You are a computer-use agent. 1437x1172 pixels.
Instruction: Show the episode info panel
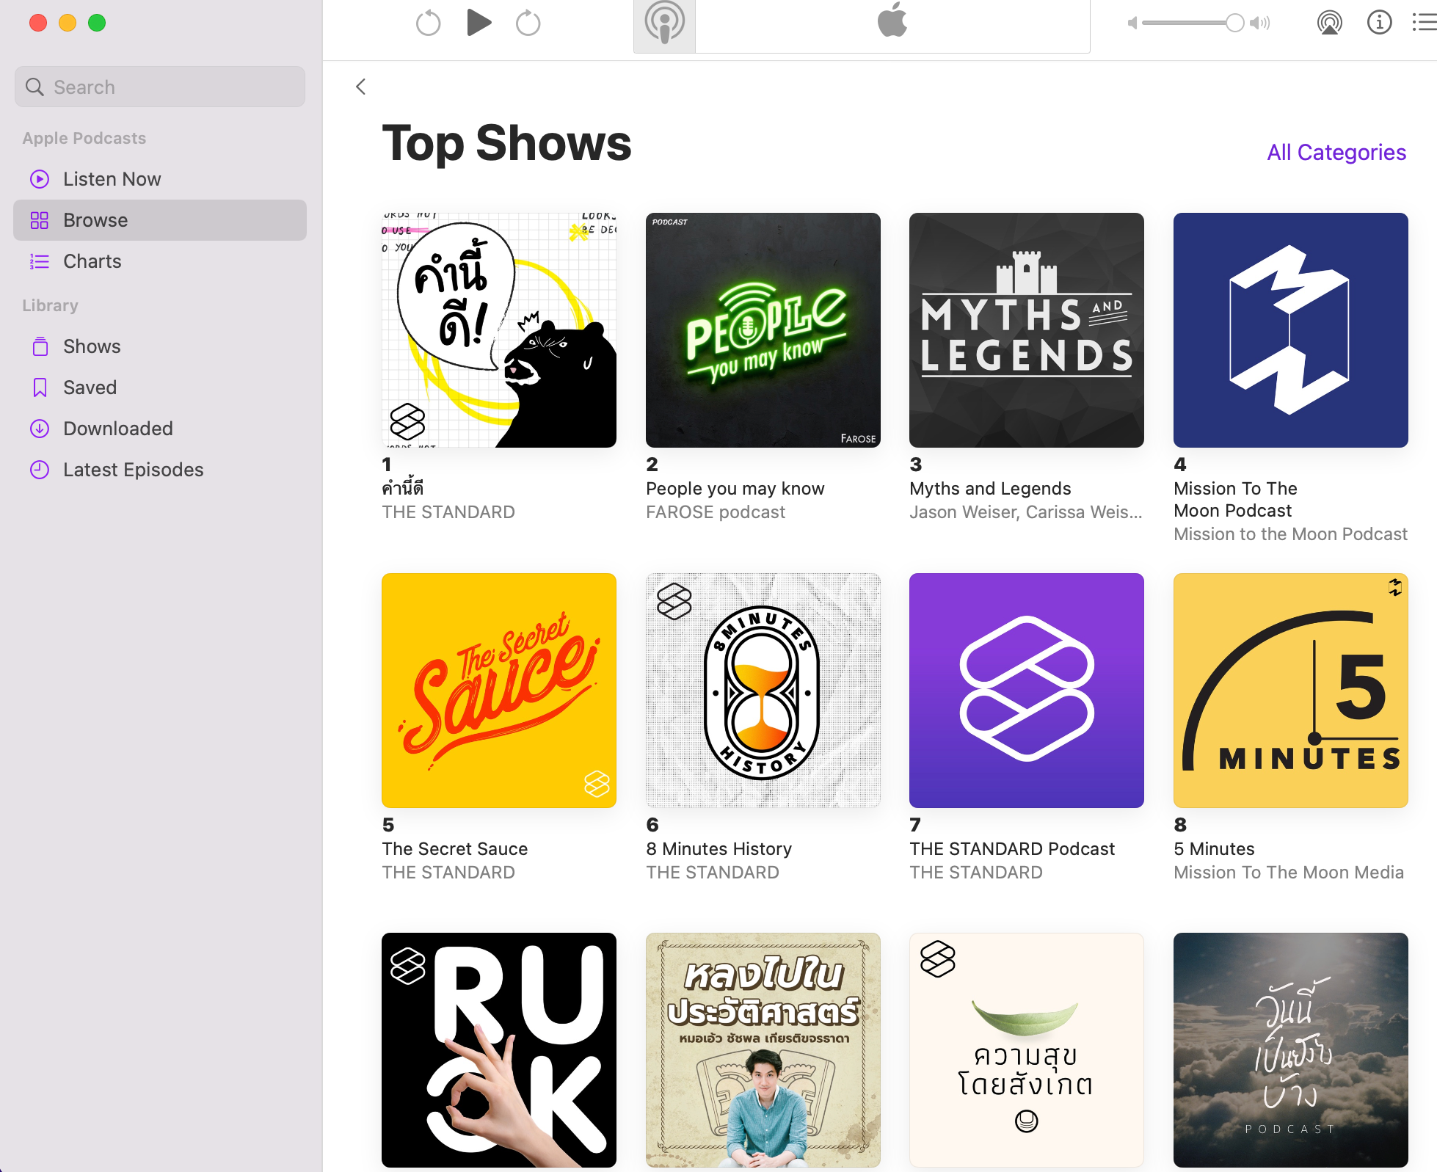click(x=1379, y=23)
